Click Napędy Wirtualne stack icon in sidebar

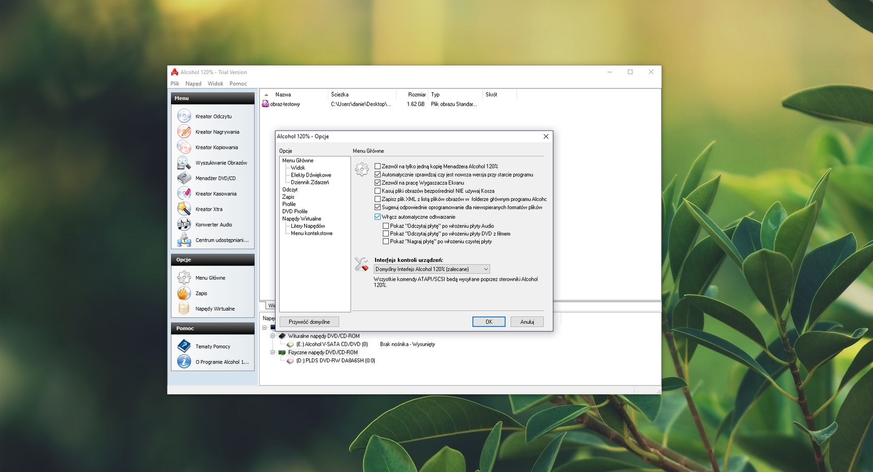184,309
